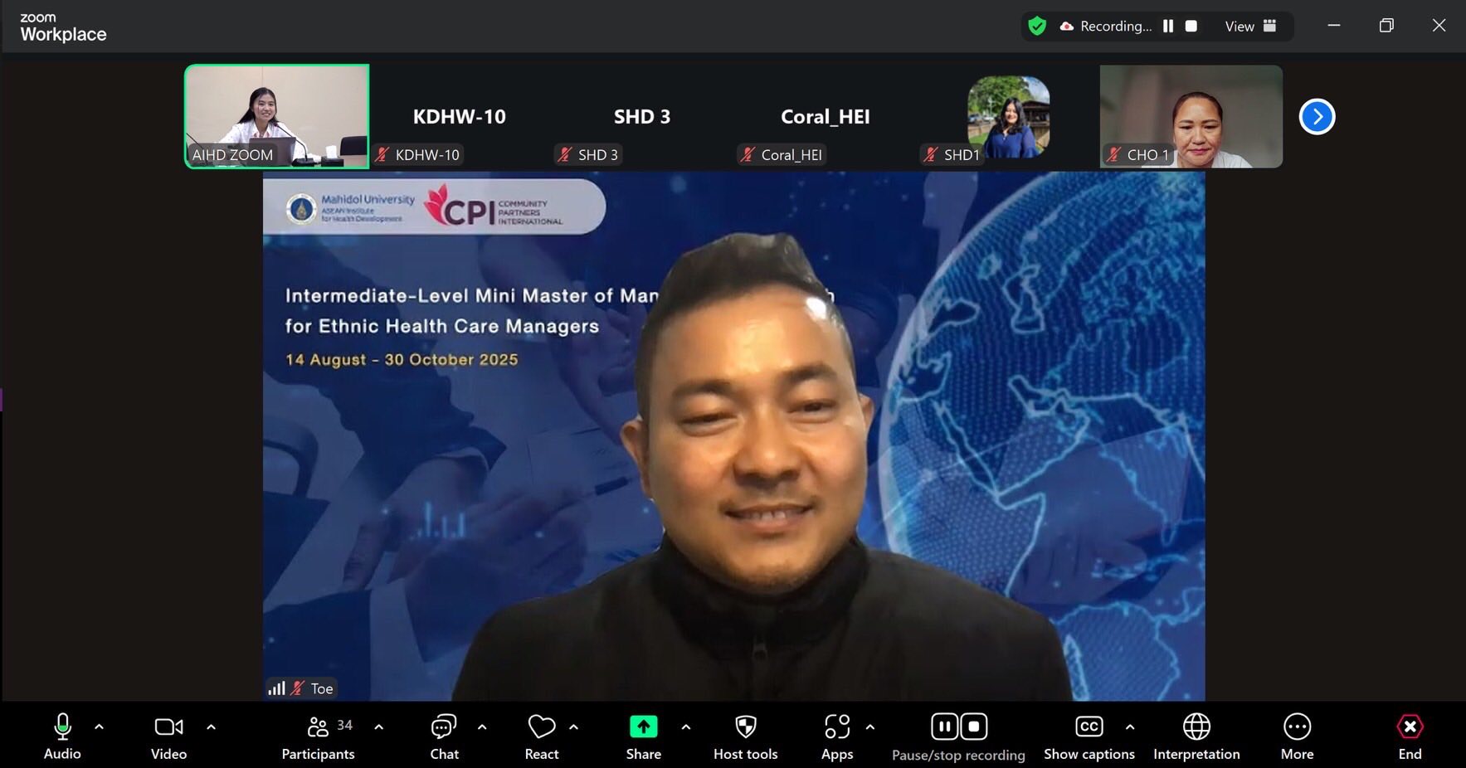Viewport: 1466px width, 768px height.
Task: Open the View layout menu
Action: (x=1250, y=27)
